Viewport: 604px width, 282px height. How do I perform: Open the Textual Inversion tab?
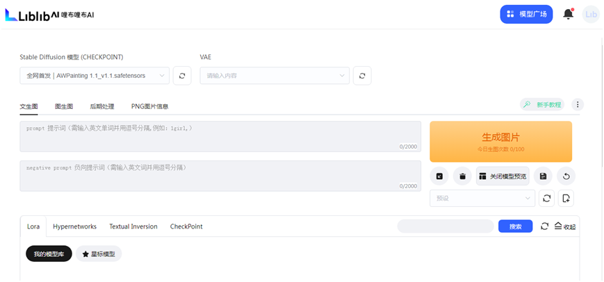tap(133, 226)
